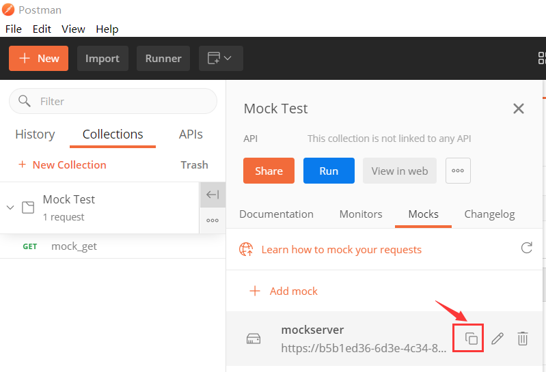Click the orange Share button
The image size is (546, 372).
coord(269,171)
